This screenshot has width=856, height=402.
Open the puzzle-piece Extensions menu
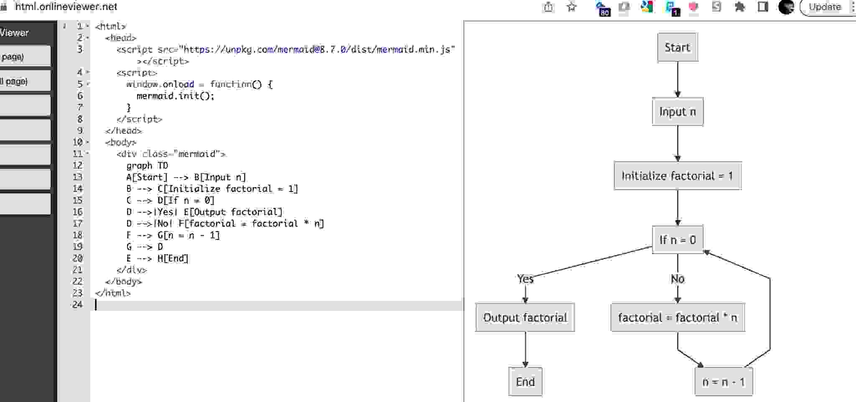click(740, 7)
